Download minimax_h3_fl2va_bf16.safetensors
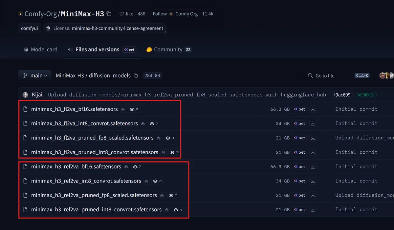394x230 pixels. coord(313,109)
